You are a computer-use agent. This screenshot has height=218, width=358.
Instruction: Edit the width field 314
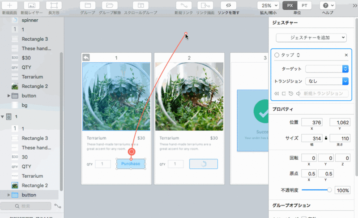coord(311,138)
